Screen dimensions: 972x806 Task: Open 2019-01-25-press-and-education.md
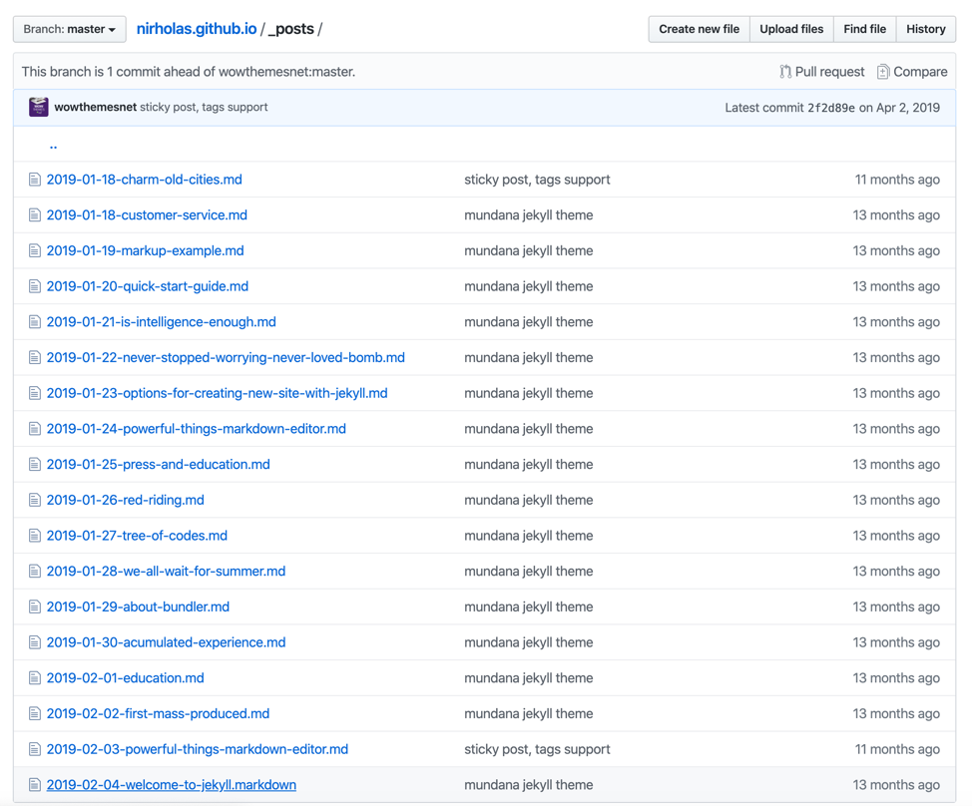coord(158,465)
